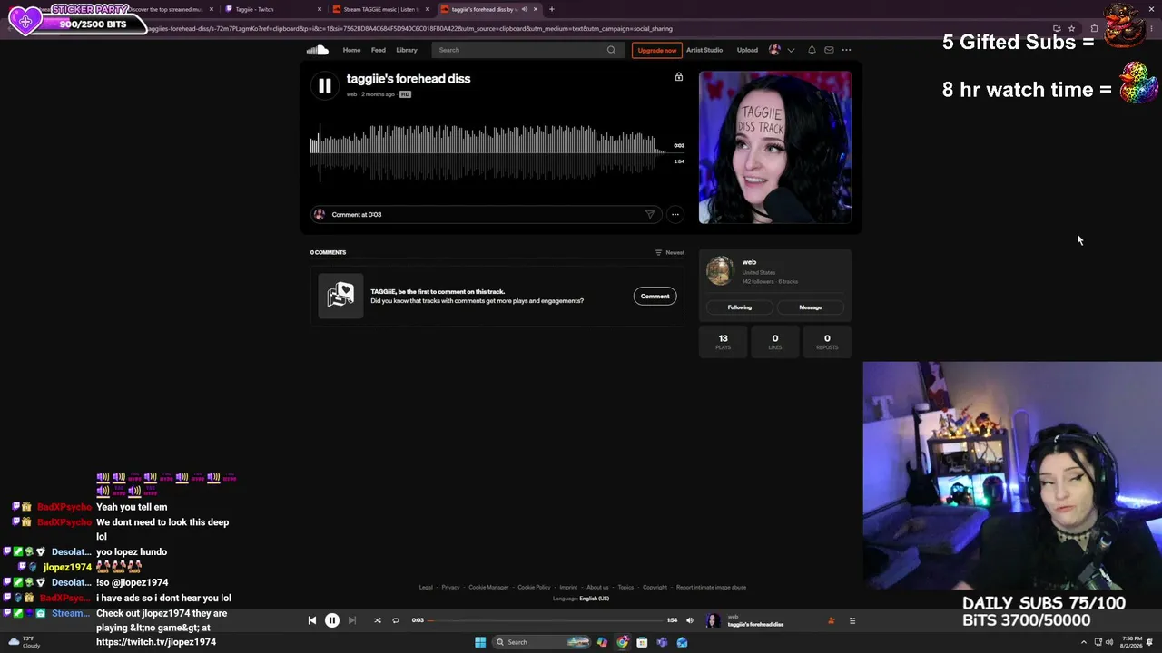Screen dimensions: 1162x653
Task: Sort comments using the Newest dropdown
Action: click(670, 252)
